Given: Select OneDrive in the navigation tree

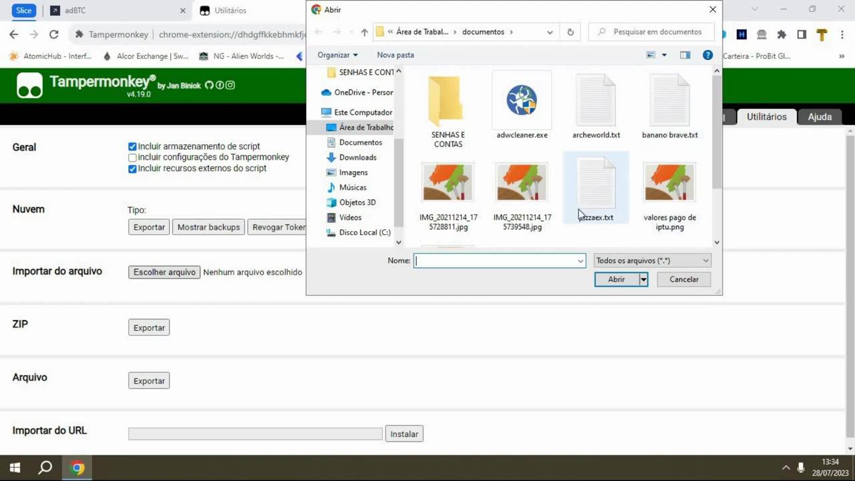Looking at the screenshot, I should click(x=357, y=92).
